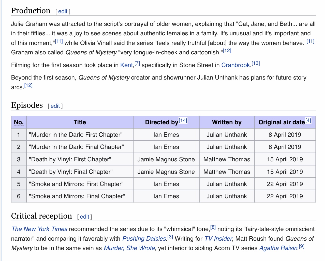Open the TV Insider link

tap(218, 239)
